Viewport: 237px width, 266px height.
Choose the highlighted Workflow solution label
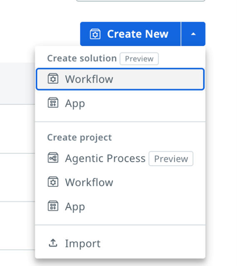click(x=89, y=79)
